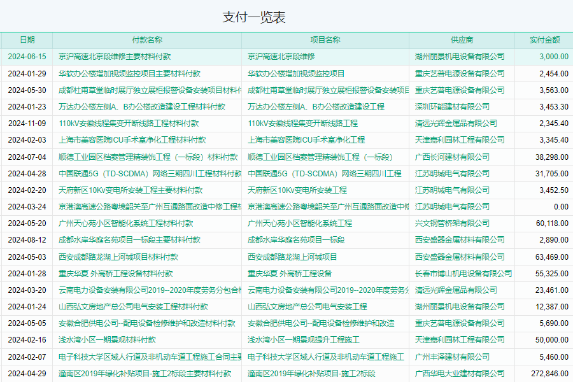Open project link 中国联通5G（TD-SCDMA）网络三期四川工程

click(325, 173)
